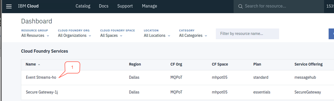Expand the Resource Group dropdown
The width and height of the screenshot is (334, 101).
[x=35, y=35]
